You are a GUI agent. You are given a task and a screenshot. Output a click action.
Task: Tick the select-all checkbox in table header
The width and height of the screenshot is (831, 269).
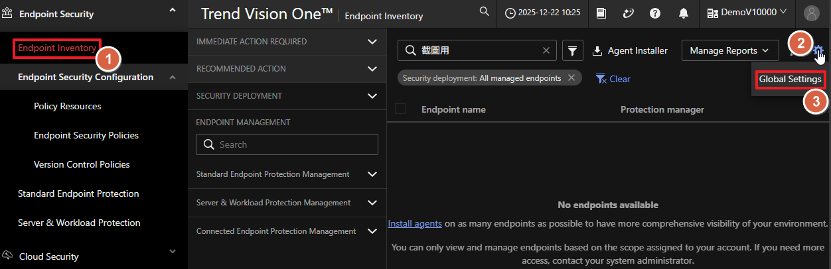400,109
